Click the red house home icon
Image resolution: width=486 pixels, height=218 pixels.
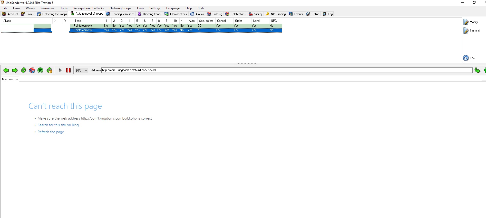[32, 70]
